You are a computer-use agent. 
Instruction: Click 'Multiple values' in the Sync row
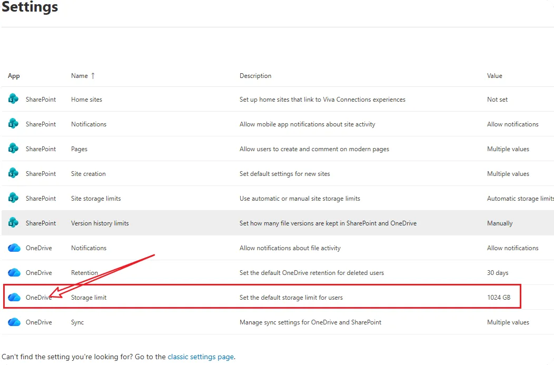(x=508, y=322)
